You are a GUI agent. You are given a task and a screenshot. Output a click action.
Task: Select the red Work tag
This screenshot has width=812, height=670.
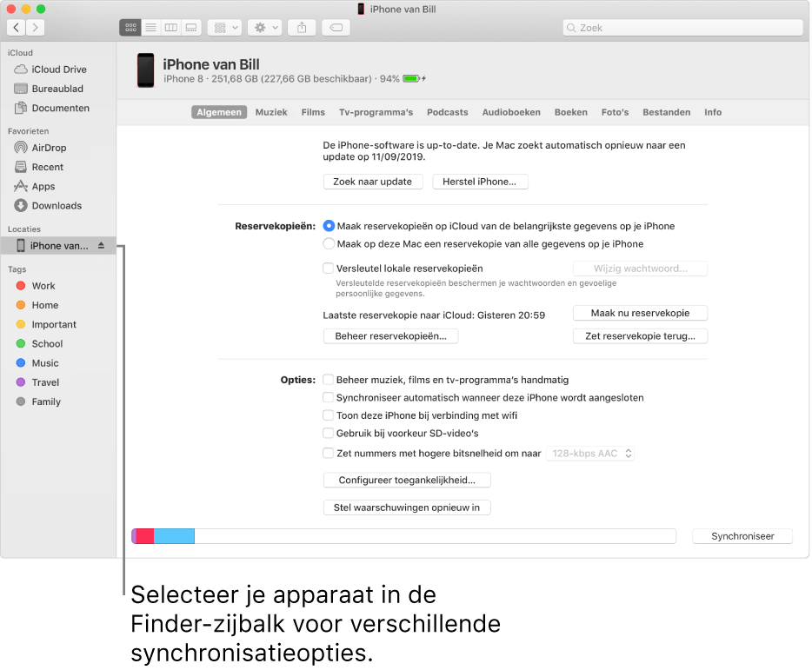[36, 286]
